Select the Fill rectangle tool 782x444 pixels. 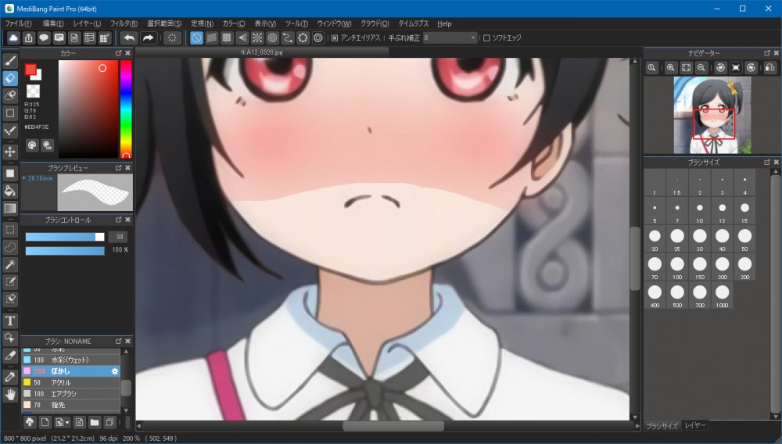pyautogui.click(x=10, y=174)
